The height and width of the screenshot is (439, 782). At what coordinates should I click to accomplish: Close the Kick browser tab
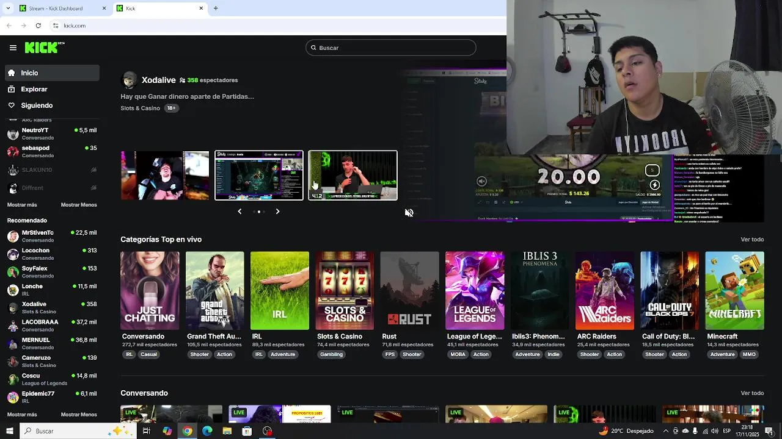tap(201, 8)
